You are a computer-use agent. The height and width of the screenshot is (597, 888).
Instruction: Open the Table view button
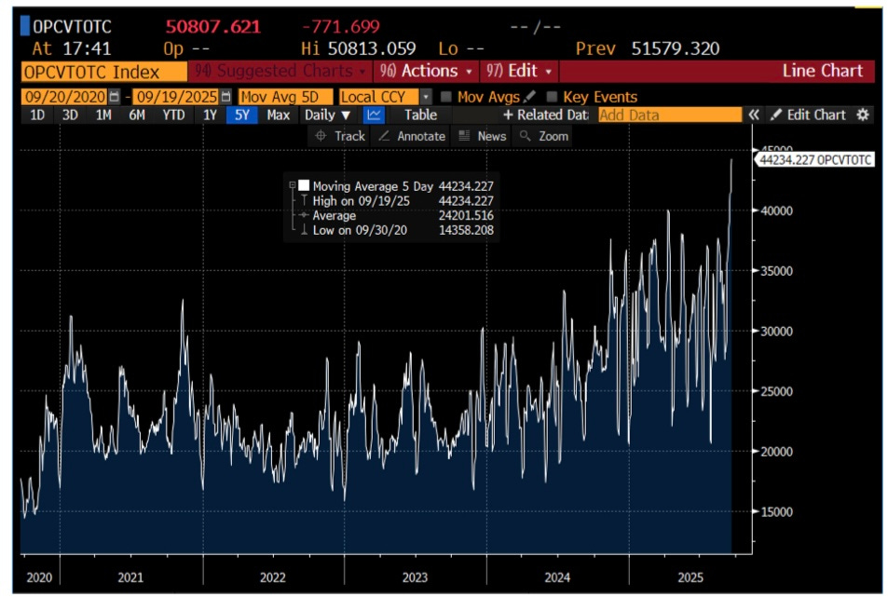tap(420, 115)
